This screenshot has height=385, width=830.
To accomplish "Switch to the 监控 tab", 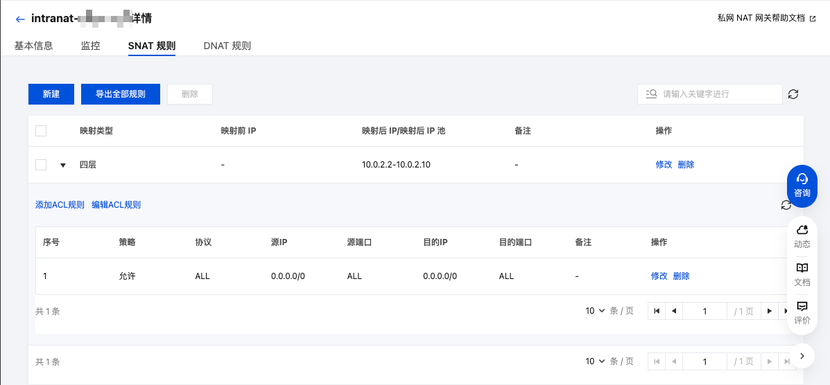I will click(90, 46).
